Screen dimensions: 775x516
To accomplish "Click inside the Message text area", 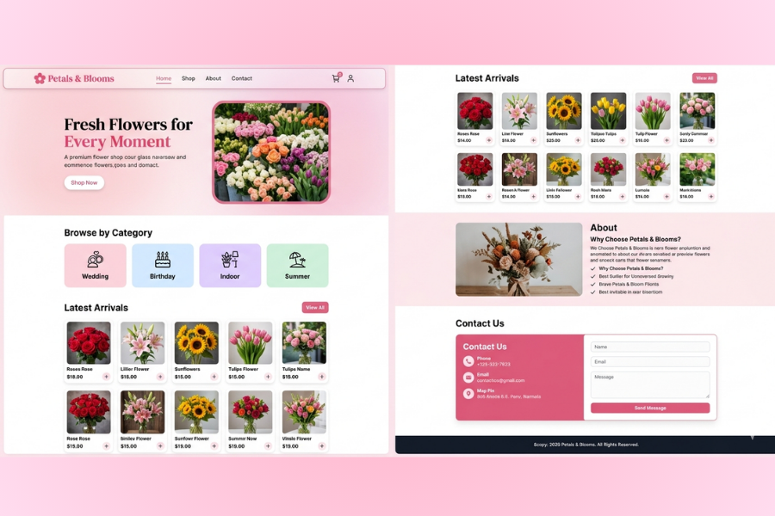I will click(x=649, y=383).
